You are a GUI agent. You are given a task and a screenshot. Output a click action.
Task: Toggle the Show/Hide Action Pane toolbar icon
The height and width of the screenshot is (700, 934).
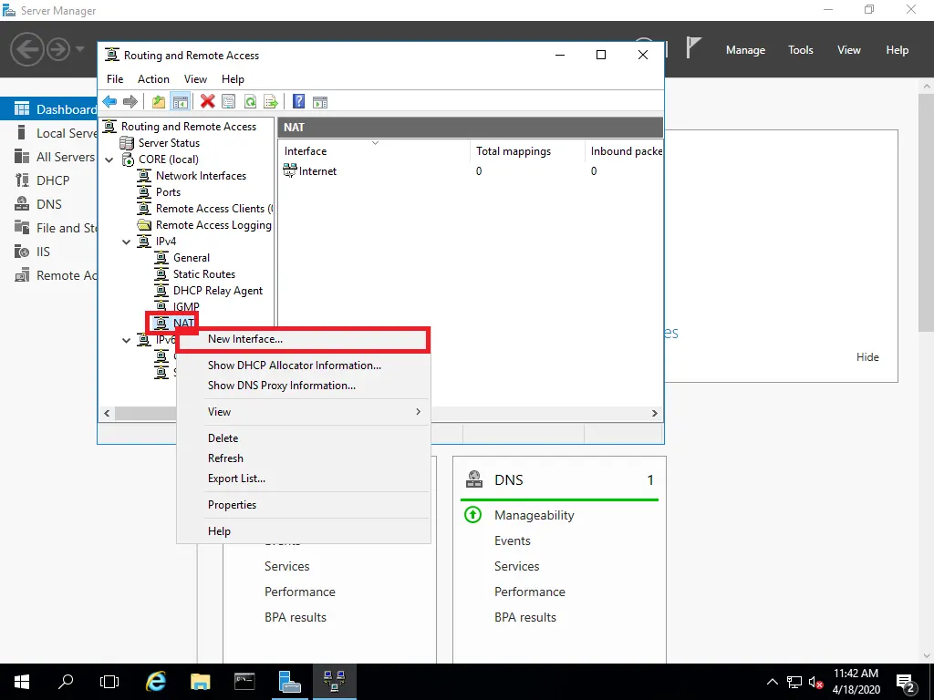[320, 102]
